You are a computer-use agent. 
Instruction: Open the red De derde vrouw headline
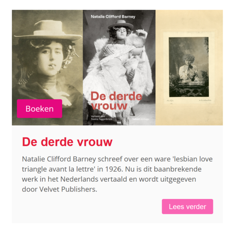pos(67,142)
